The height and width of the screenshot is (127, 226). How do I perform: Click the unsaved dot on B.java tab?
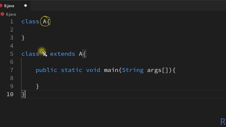click(25, 6)
